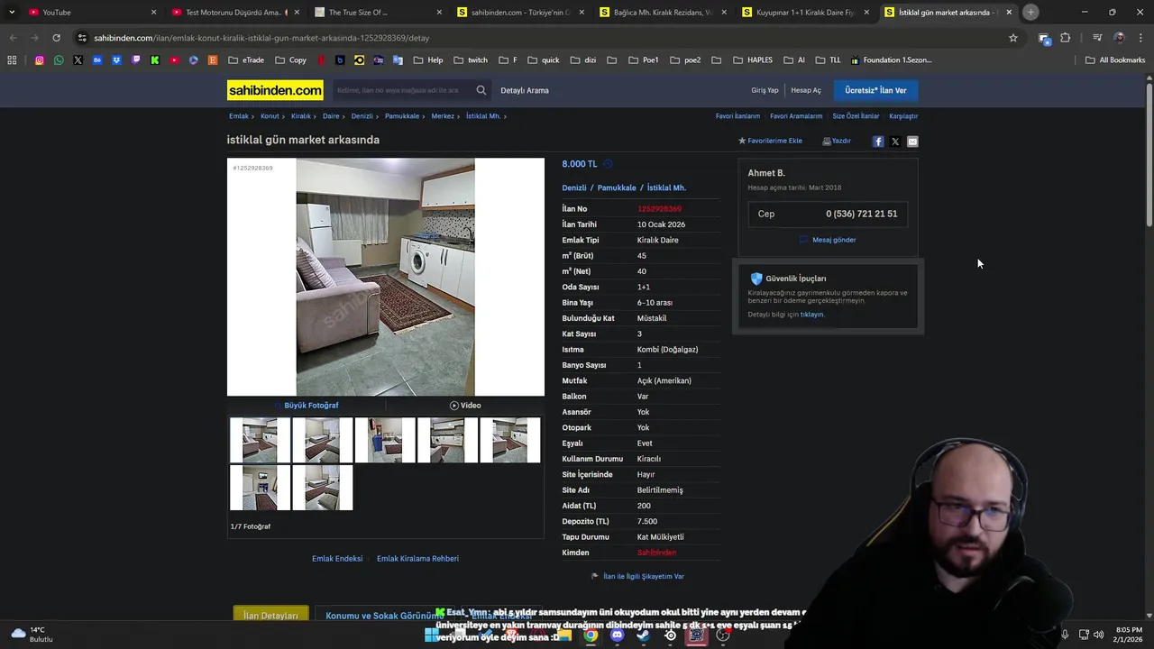This screenshot has width=1154, height=649.
Task: Click Hesap Aç link
Action: click(806, 90)
